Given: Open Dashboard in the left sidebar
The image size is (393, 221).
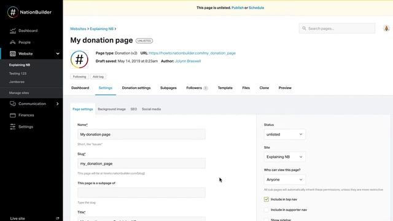Looking at the screenshot, I should click(x=28, y=31).
